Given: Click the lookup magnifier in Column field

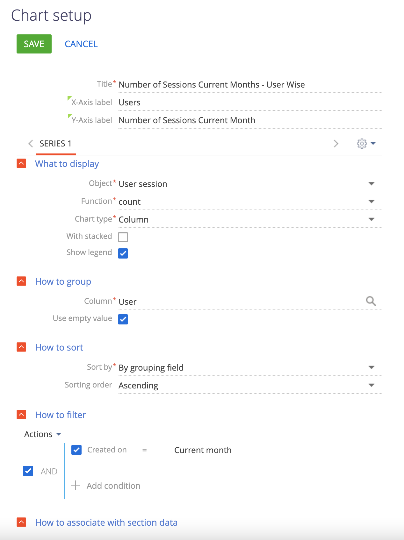Looking at the screenshot, I should pyautogui.click(x=371, y=301).
